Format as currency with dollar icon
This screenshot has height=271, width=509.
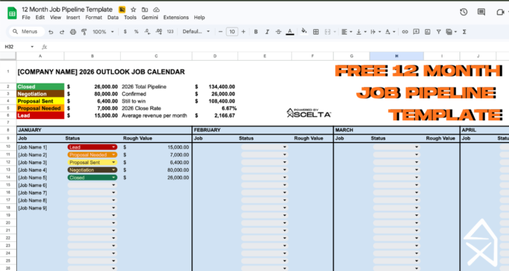125,32
